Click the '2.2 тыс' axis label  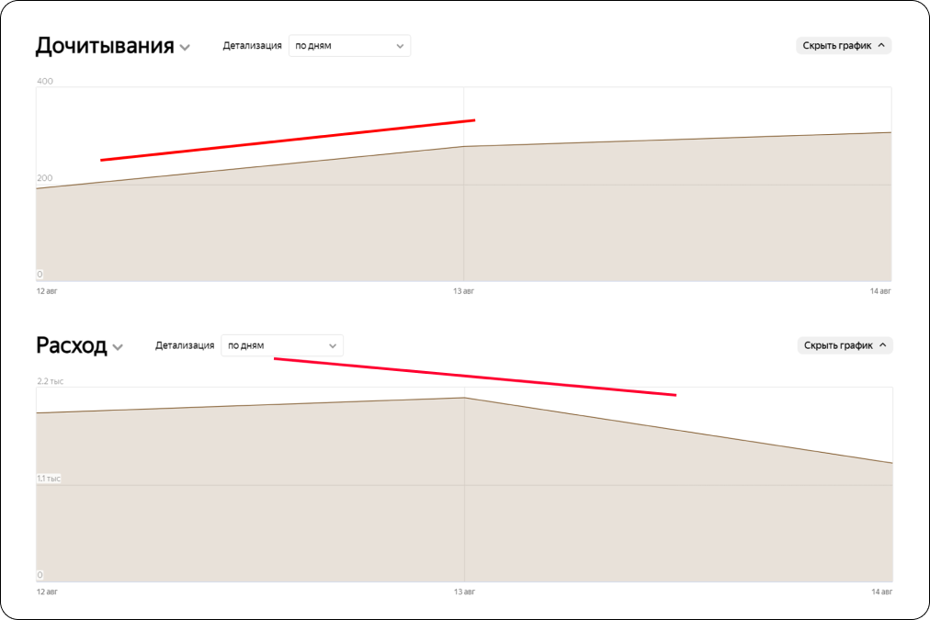51,381
